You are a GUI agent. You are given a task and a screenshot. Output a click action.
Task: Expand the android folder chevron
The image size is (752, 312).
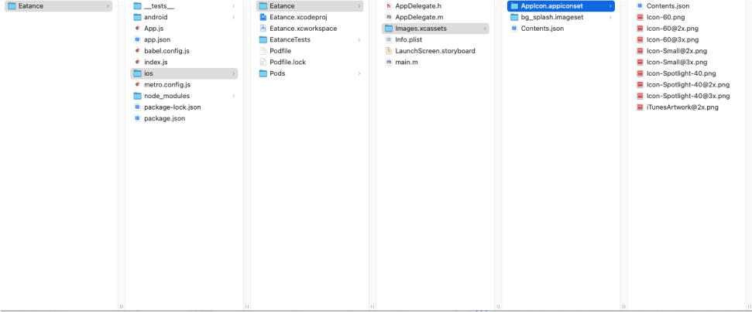pos(233,17)
